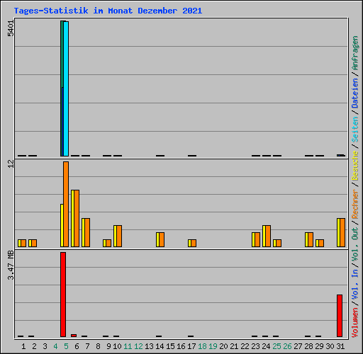Click the tall red Volumen bar on day 5
The width and height of the screenshot is (363, 354).
(63, 295)
